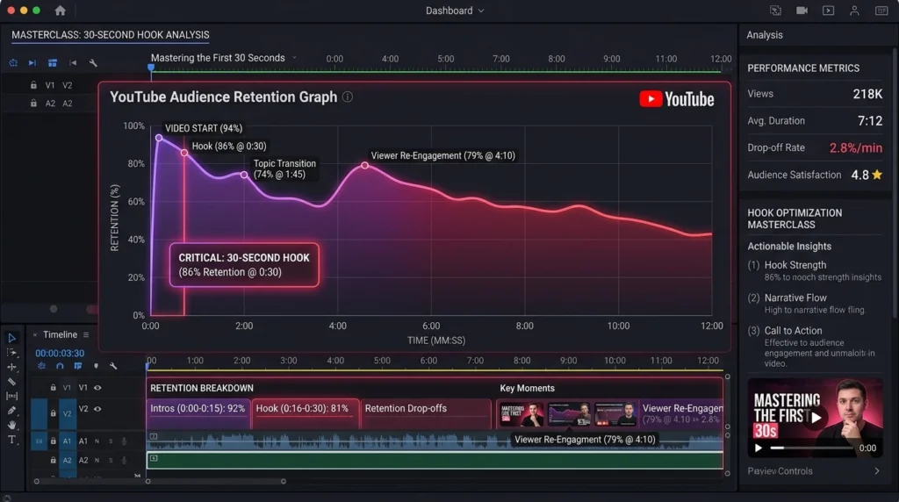The width and height of the screenshot is (899, 502).
Task: Toggle lock on timeline track V1
Action: pos(53,387)
